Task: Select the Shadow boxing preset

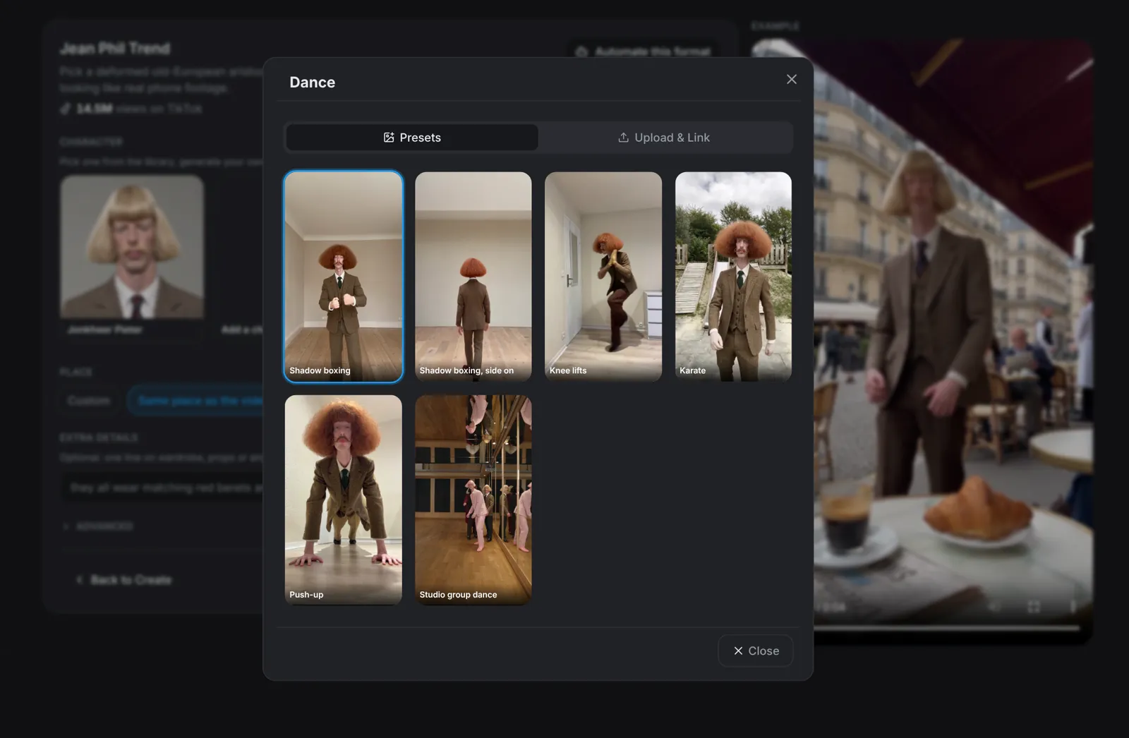Action: (344, 277)
